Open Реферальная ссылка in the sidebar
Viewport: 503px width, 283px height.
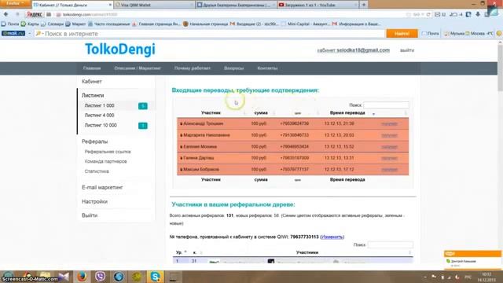(x=108, y=152)
